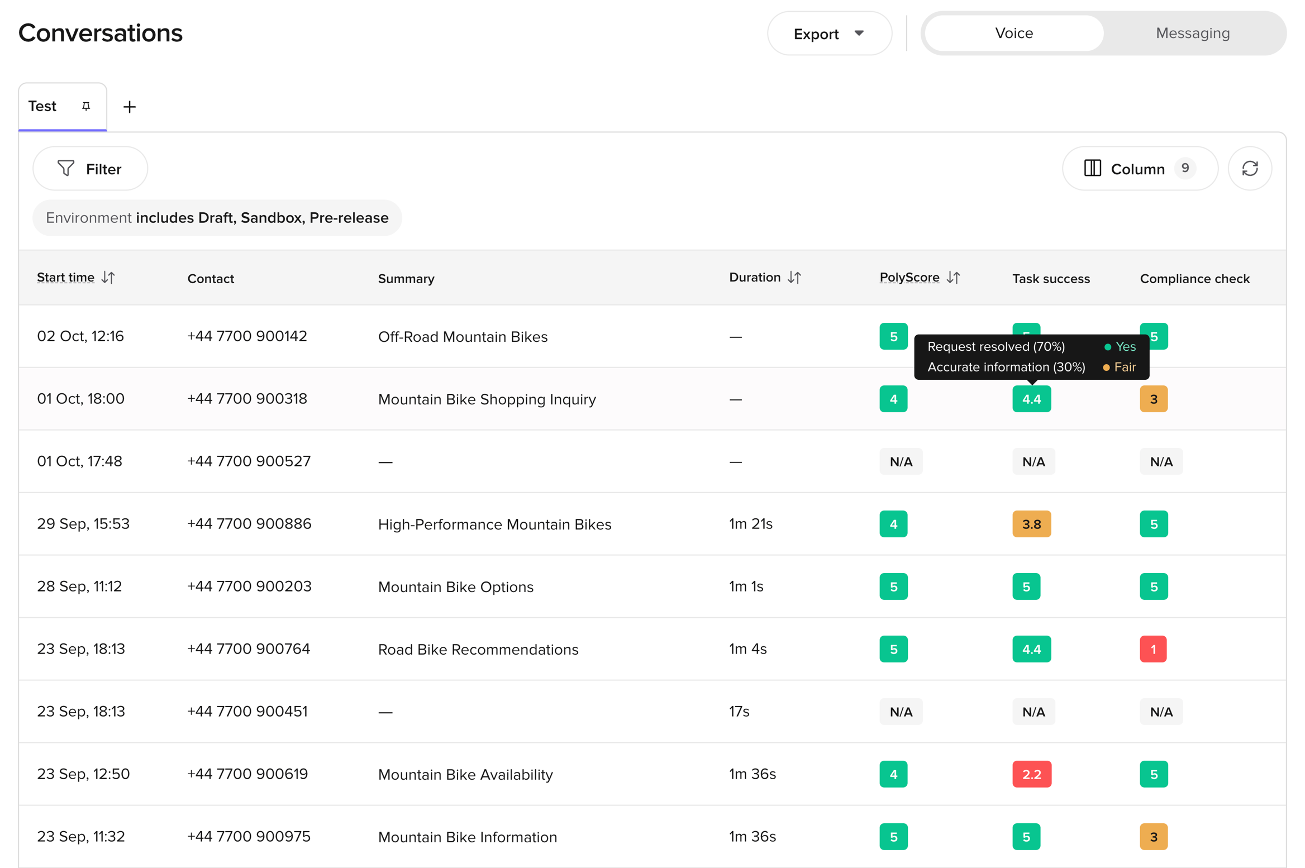Viewport: 1305px width, 868px height.
Task: Click duration 1m 21s cell
Action: (x=750, y=524)
